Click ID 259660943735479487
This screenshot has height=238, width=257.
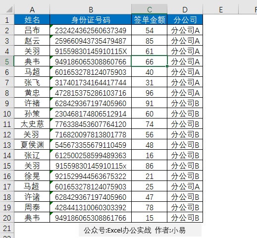point(91,41)
